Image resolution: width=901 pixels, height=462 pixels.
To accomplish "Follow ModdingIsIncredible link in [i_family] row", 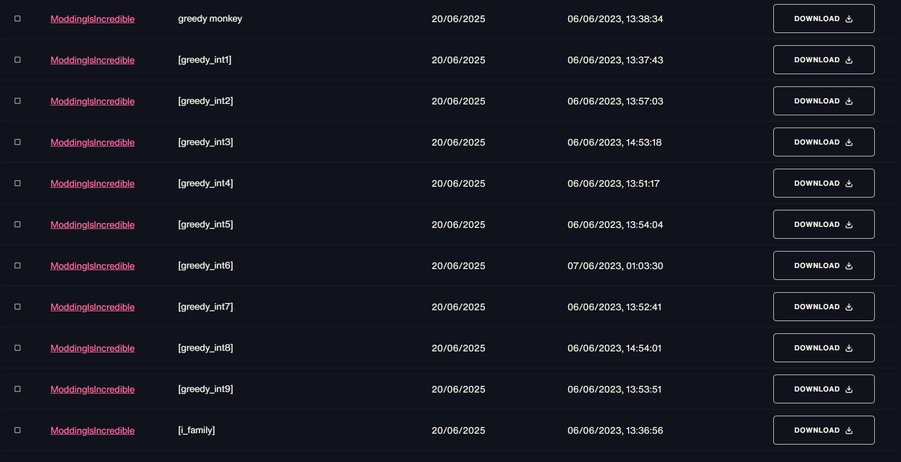I will point(93,431).
